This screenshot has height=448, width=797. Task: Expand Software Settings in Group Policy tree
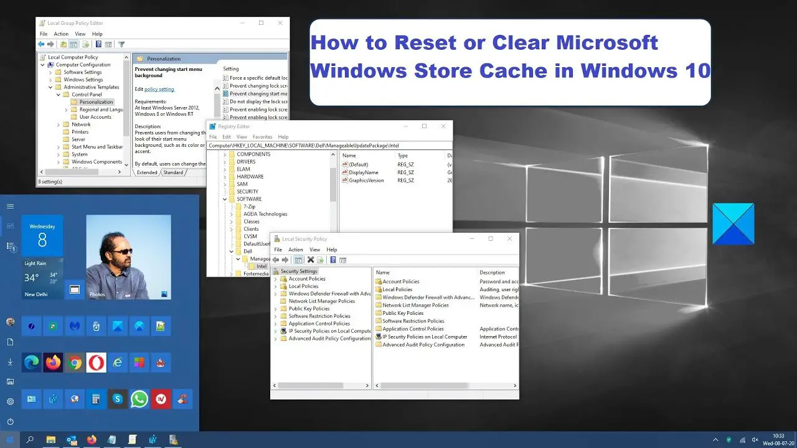click(50, 72)
